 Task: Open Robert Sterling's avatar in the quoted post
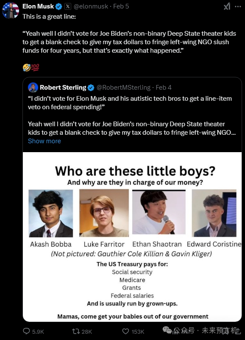point(33,88)
